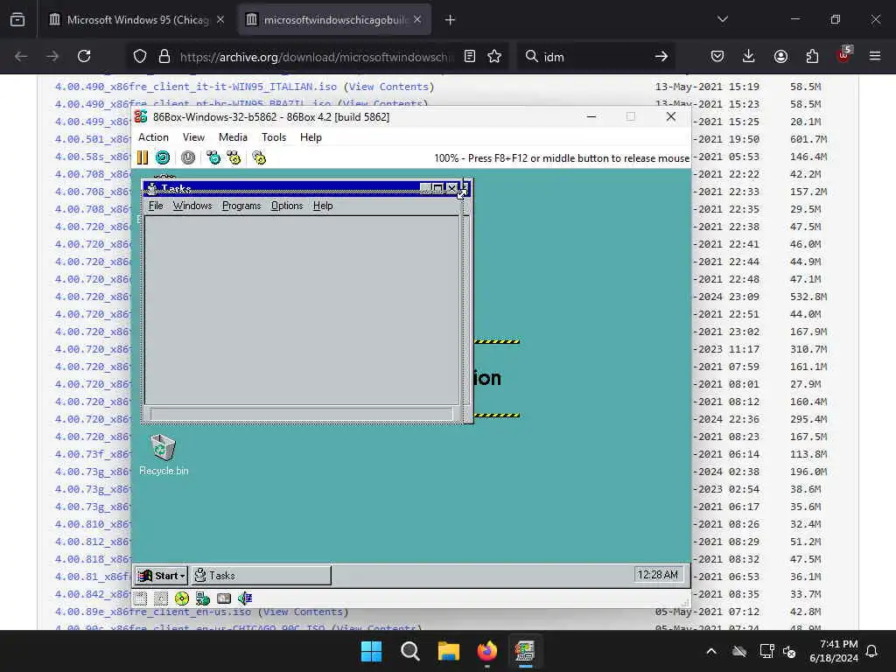896x672 pixels.
Task: Click date 13-May-2021 15:19
Action: pos(707,87)
